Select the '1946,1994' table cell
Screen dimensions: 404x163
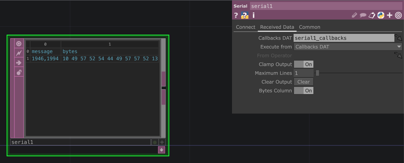45,59
